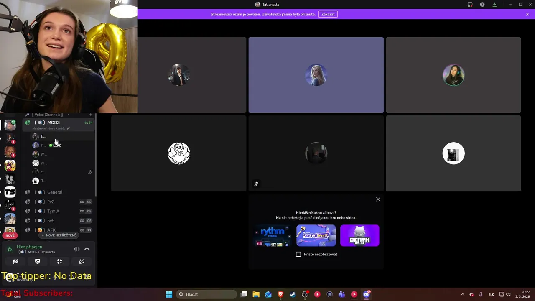Viewport: 535px width, 301px height.
Task: Click Windows Start button
Action: tap(169, 294)
